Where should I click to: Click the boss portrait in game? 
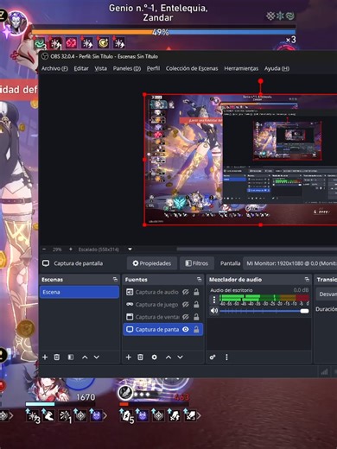16,23
